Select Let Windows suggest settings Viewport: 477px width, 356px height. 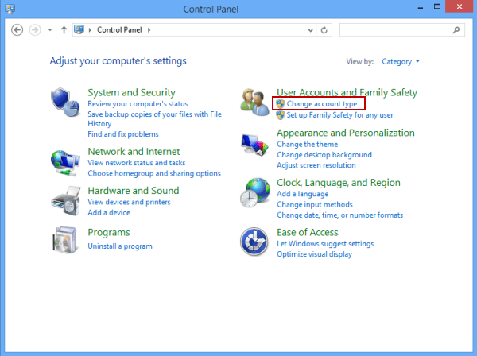pyautogui.click(x=325, y=244)
